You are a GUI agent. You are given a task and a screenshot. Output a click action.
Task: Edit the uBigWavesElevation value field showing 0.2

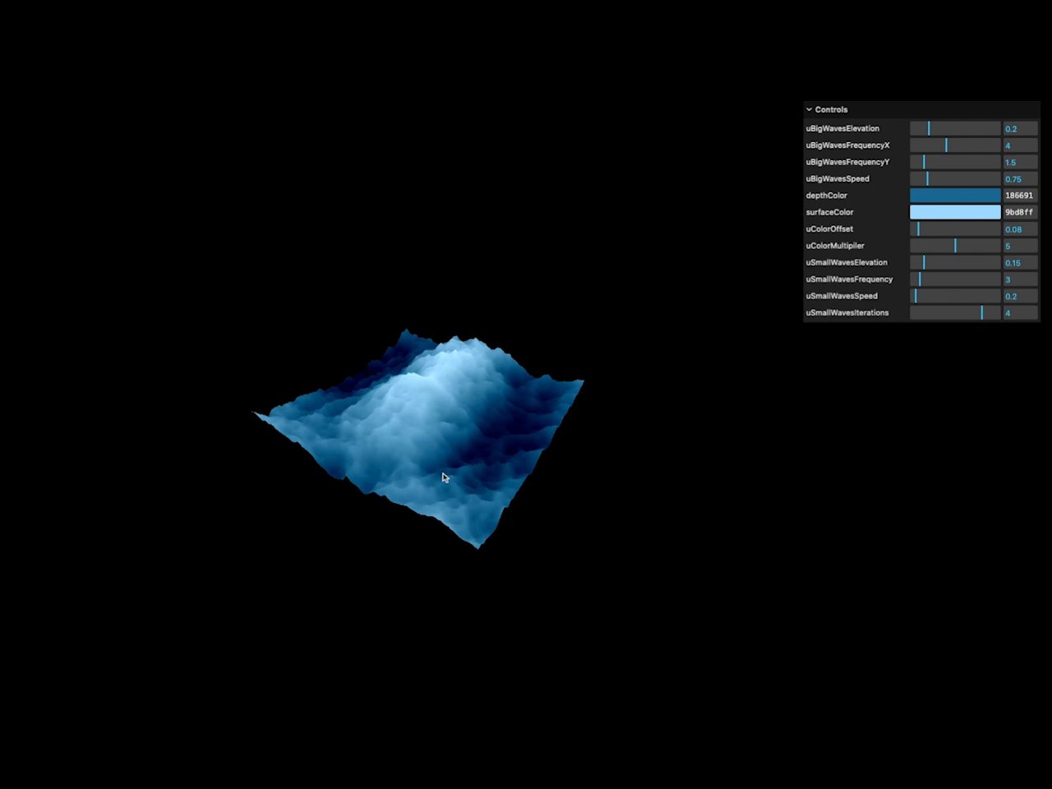point(1019,128)
